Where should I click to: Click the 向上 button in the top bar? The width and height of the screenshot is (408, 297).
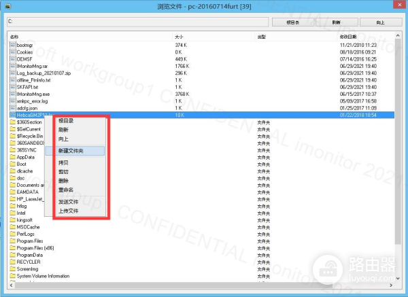pos(381,22)
